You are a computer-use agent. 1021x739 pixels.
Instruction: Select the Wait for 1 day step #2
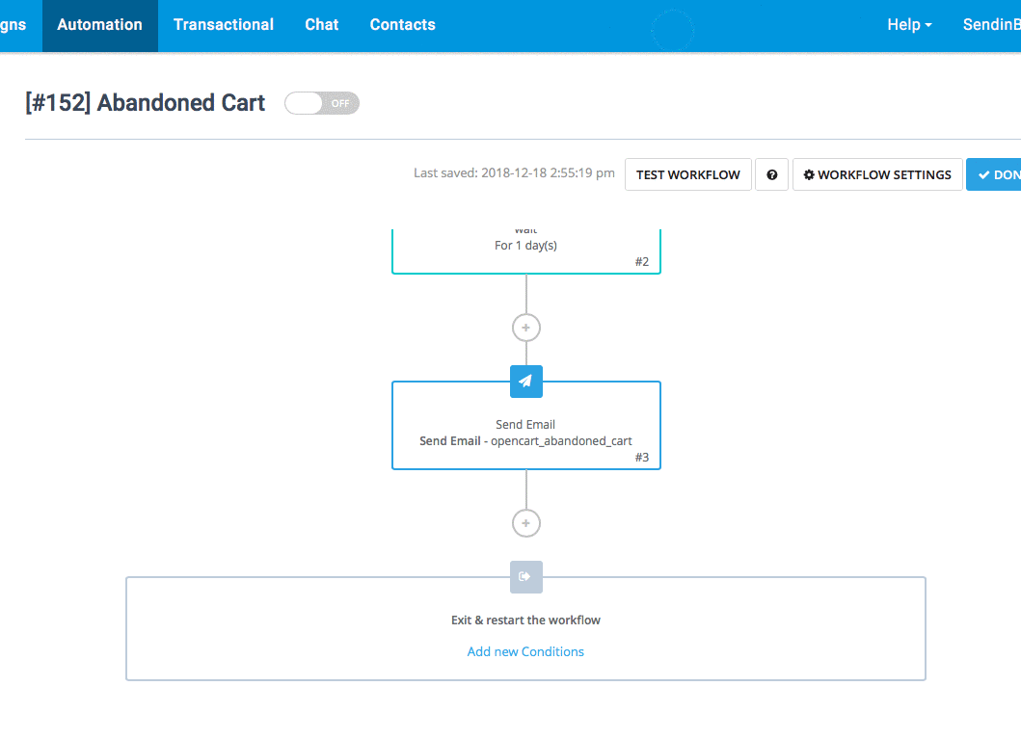525,249
